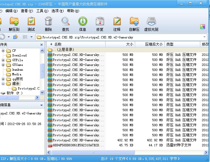Click the 测试 test archive icon

[x=31, y=21]
